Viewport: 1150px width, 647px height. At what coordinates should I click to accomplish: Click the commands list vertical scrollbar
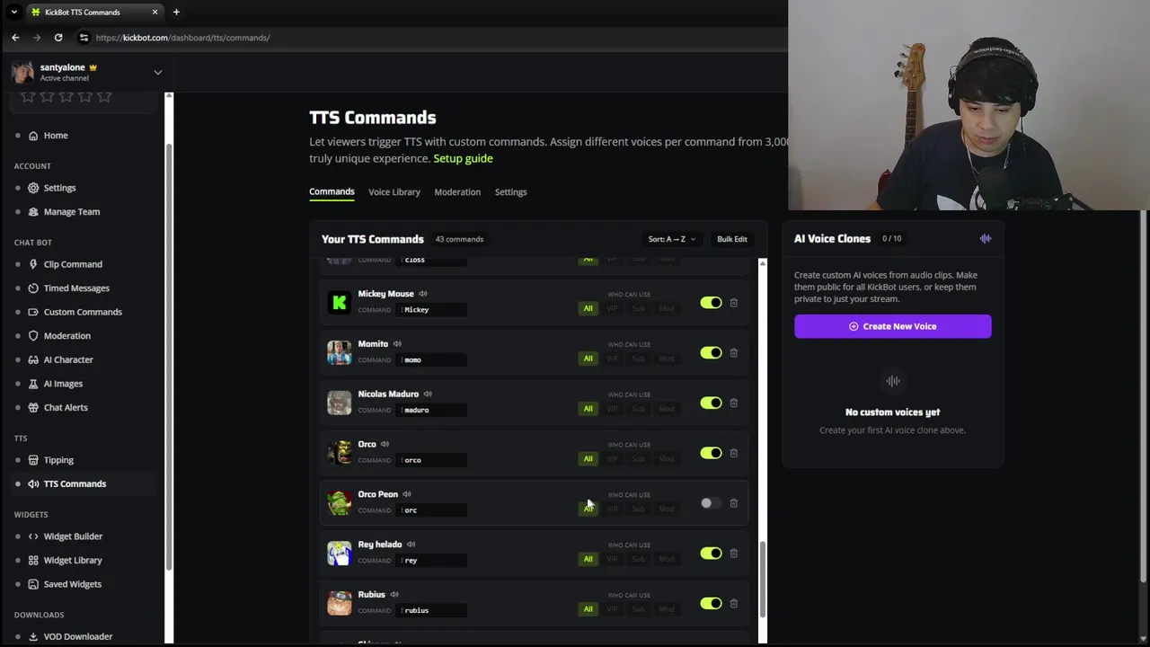(763, 580)
